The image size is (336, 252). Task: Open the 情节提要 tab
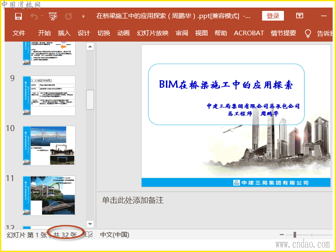(283, 33)
